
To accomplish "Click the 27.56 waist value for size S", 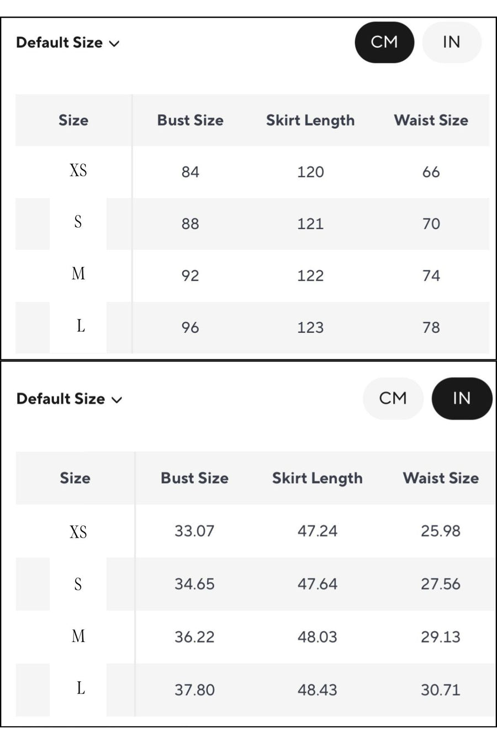I will point(440,584).
